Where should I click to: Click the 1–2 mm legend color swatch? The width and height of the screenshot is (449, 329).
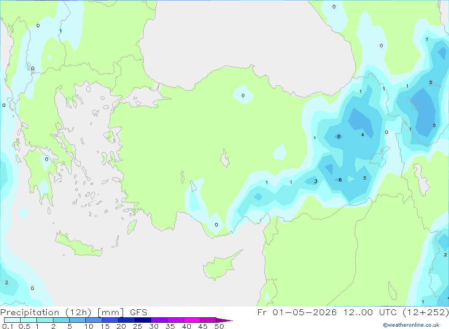[x=44, y=320]
